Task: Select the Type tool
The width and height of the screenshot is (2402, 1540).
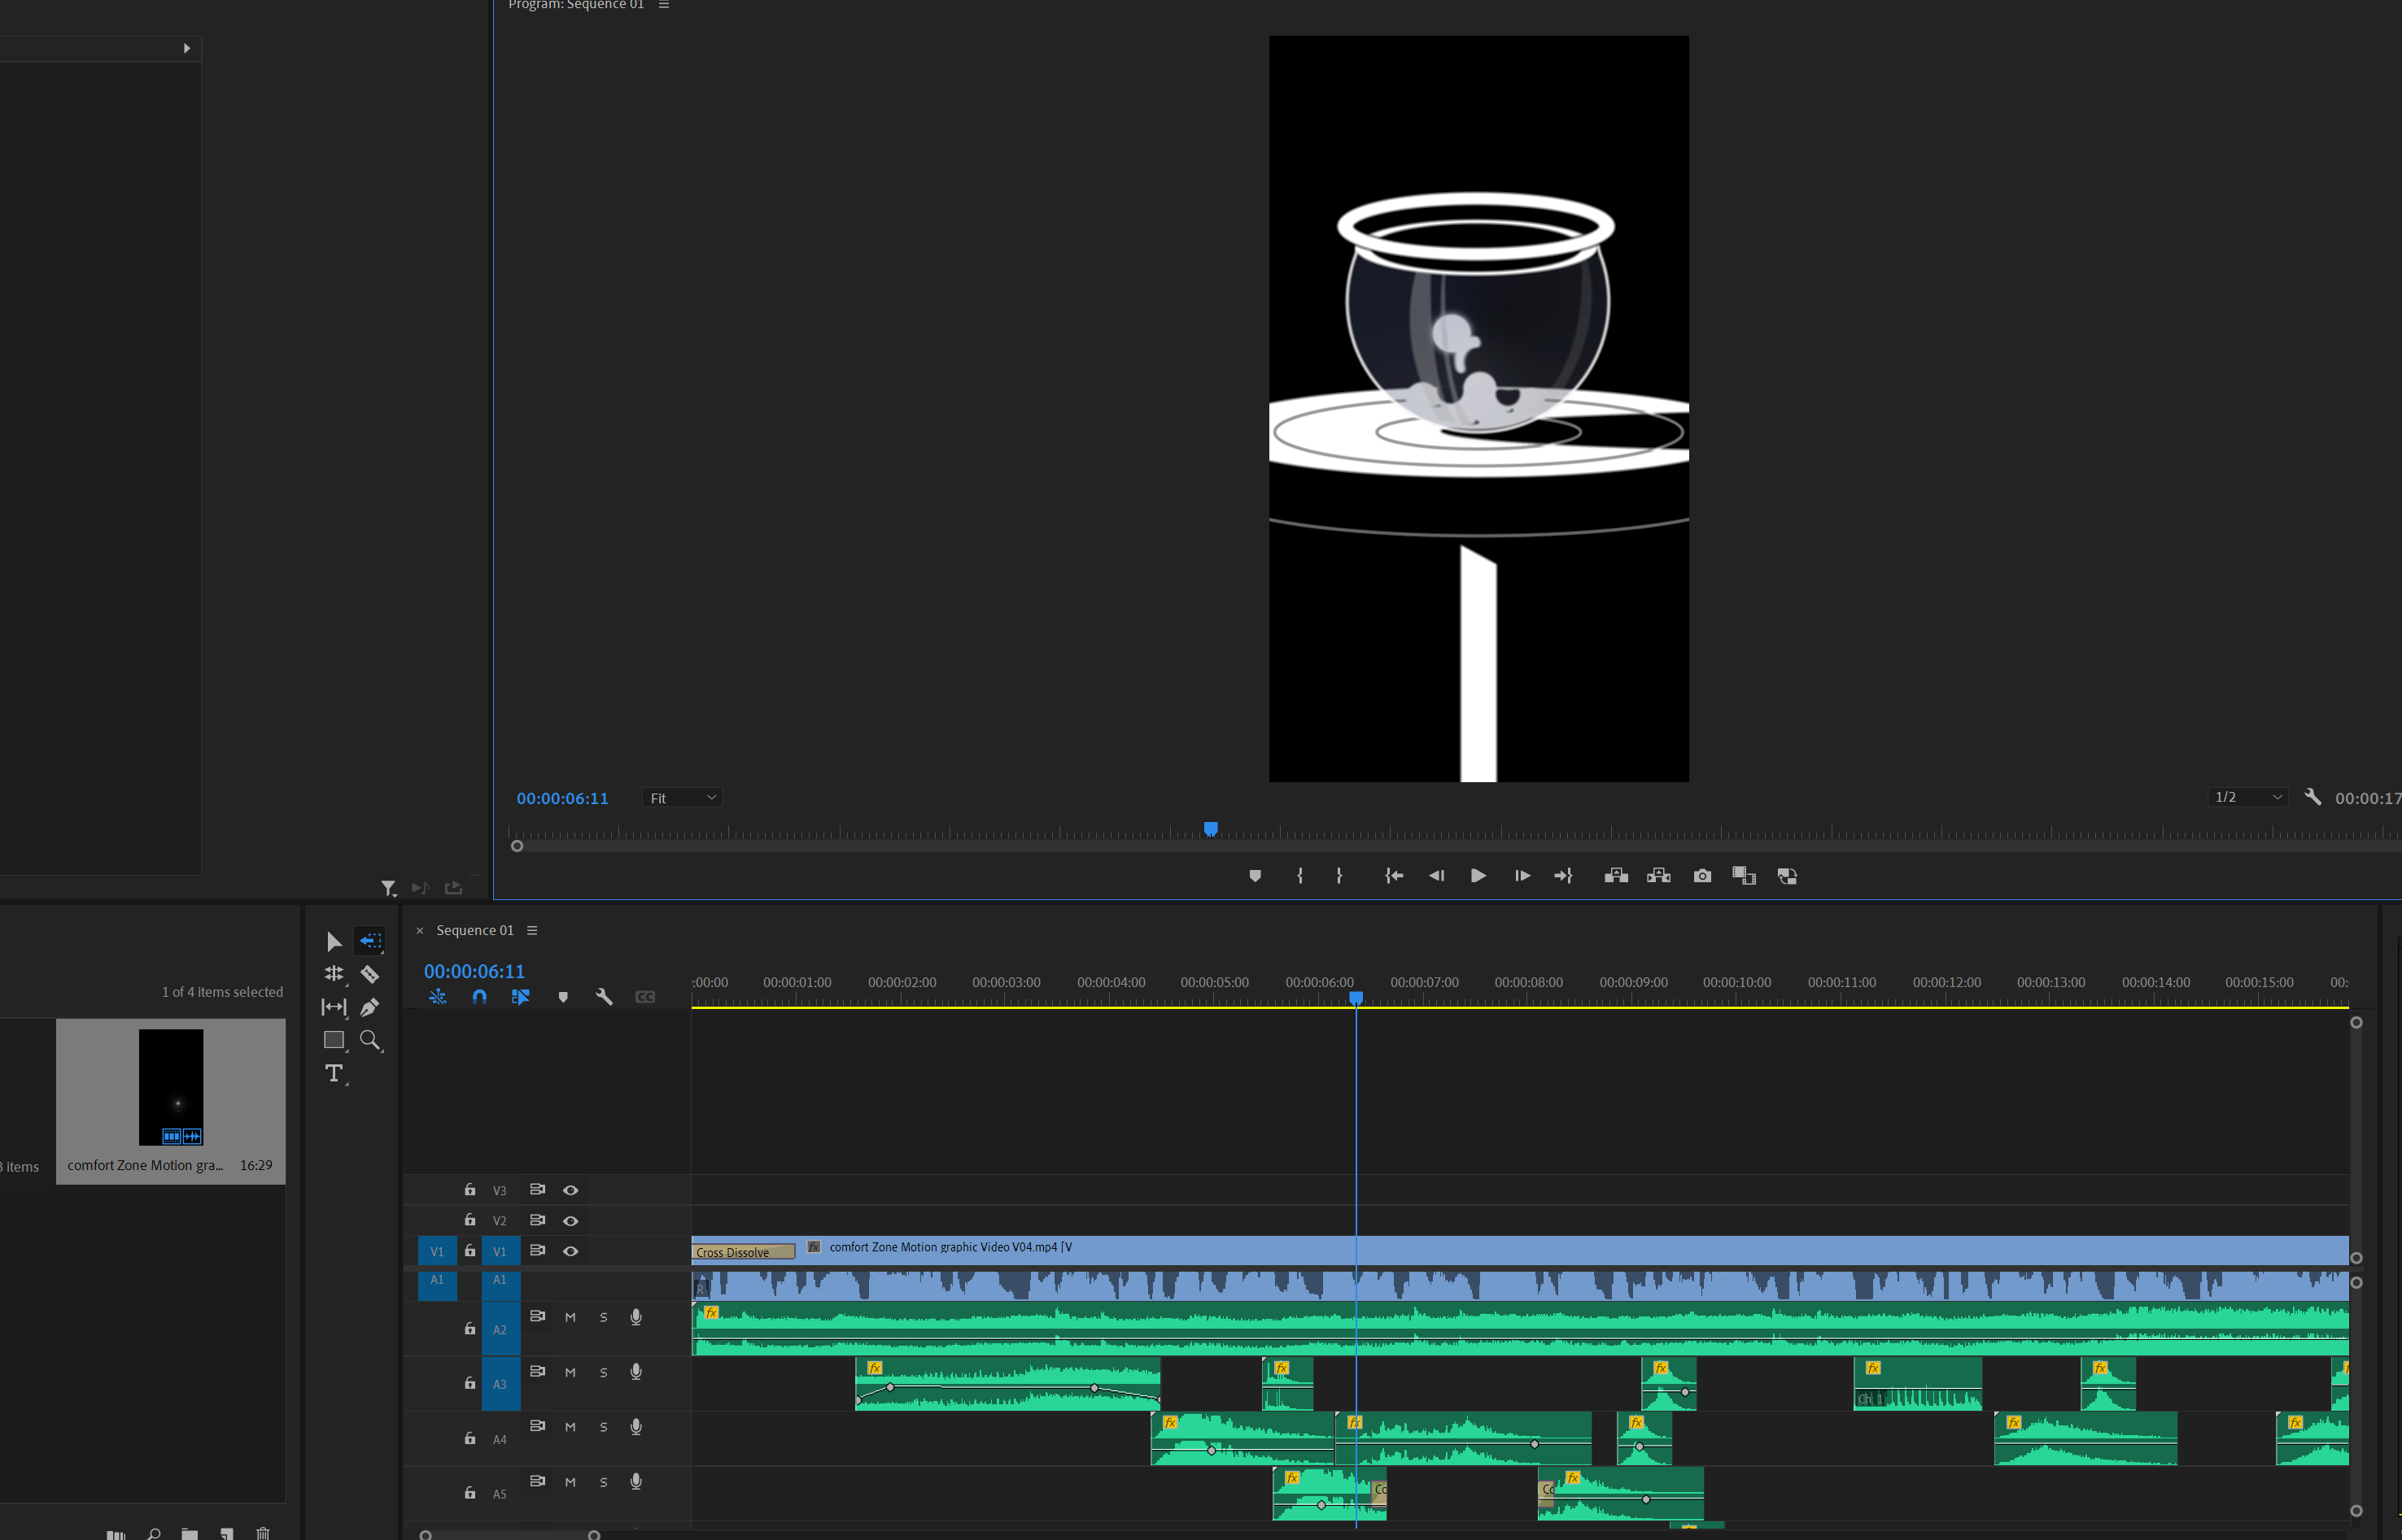Action: pyautogui.click(x=334, y=1073)
